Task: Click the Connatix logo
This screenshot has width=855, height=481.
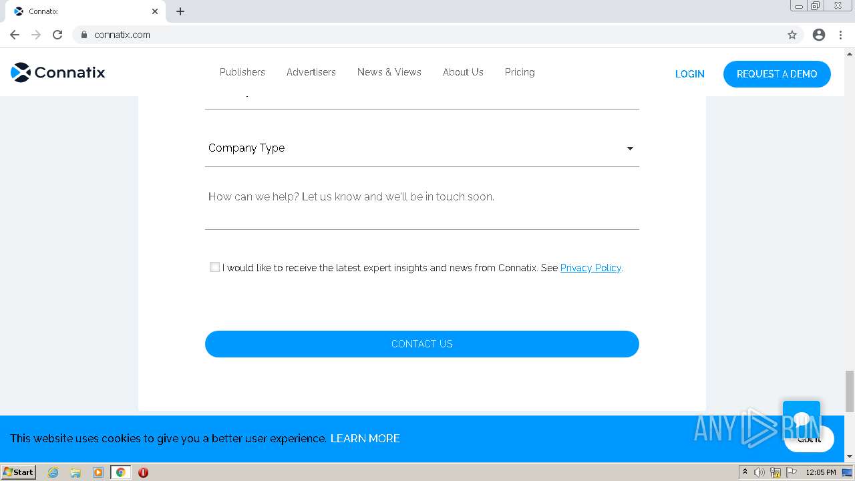Action: 58,72
